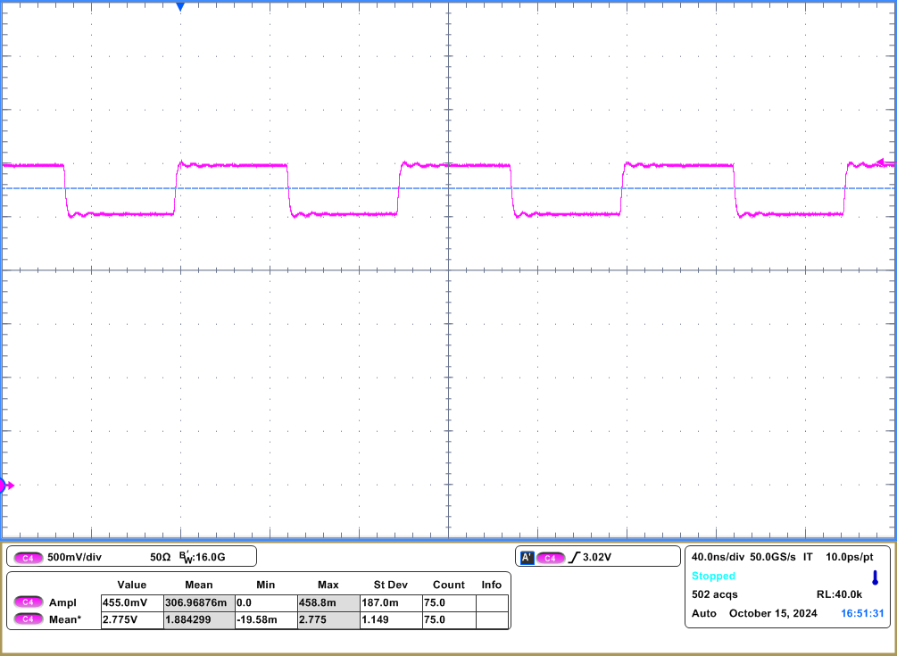The width and height of the screenshot is (897, 656).
Task: Toggle acquisition by clicking Stopped status
Action: tap(713, 576)
